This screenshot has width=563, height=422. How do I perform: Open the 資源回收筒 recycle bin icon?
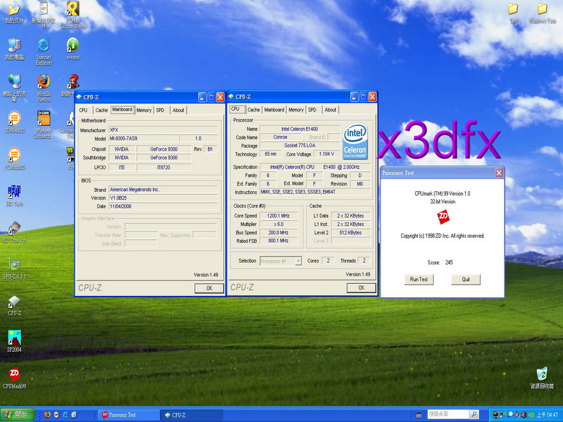(x=542, y=378)
